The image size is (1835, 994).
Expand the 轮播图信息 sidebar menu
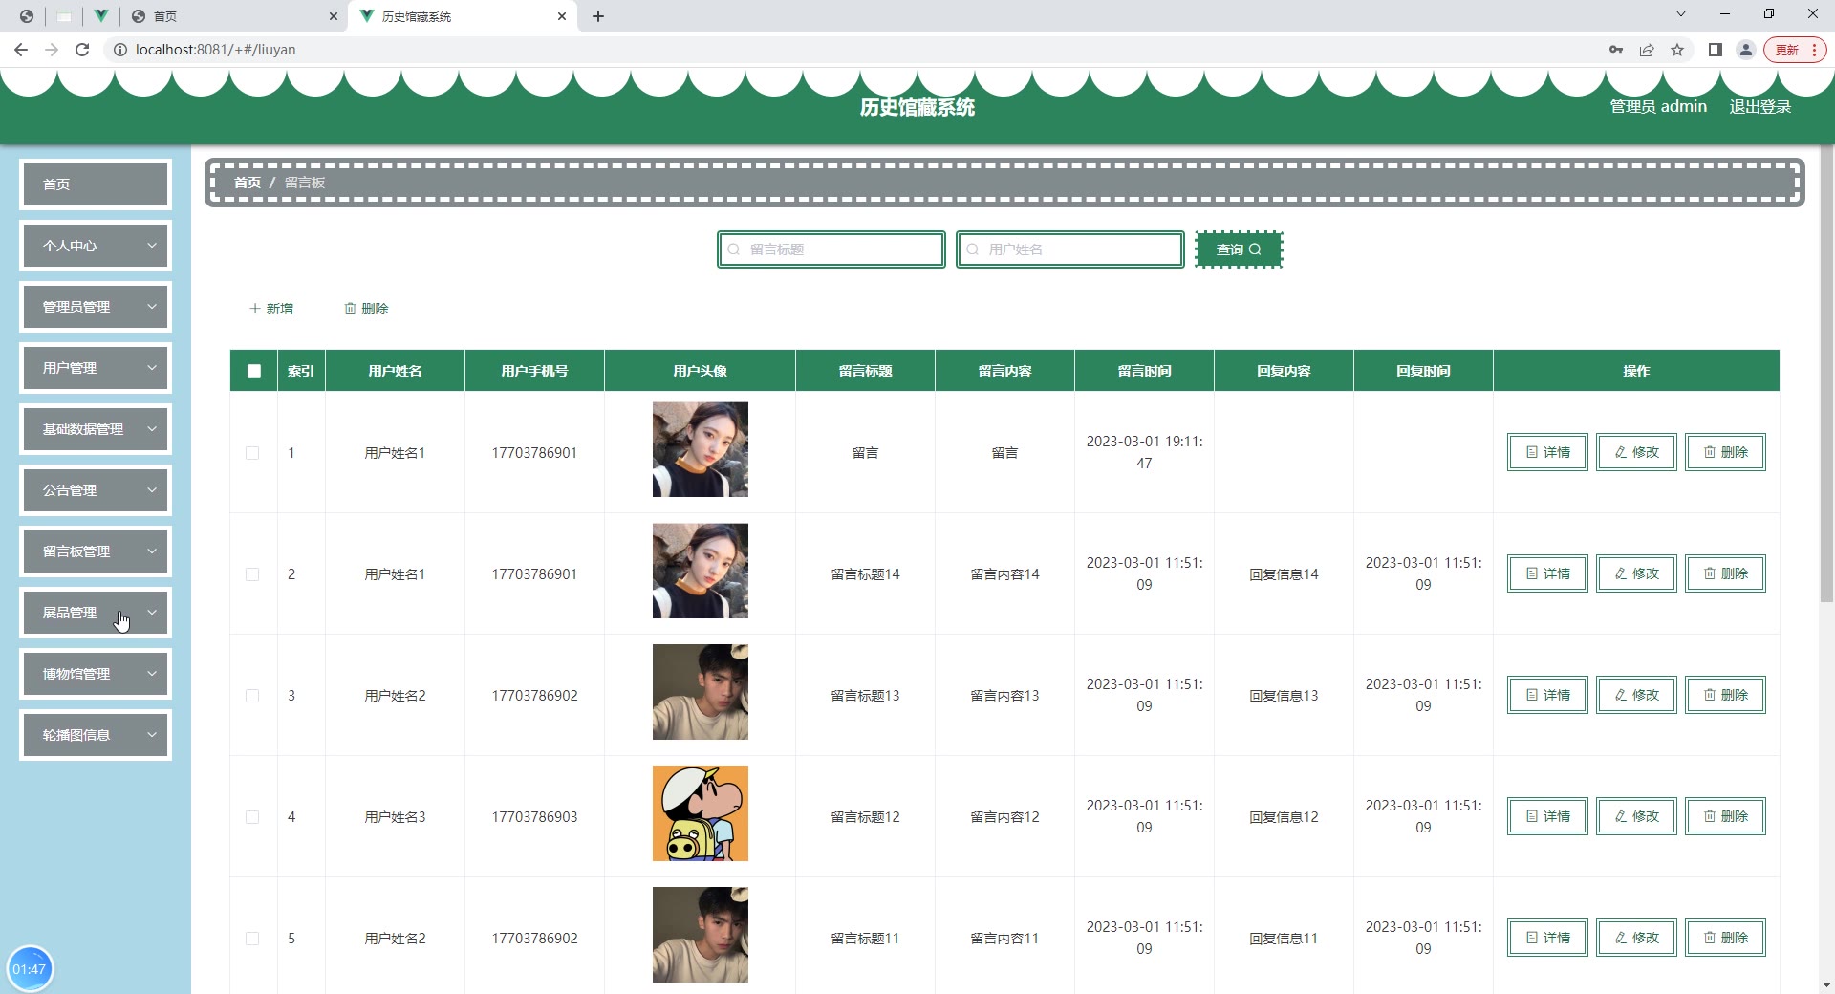tap(96, 735)
